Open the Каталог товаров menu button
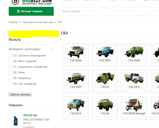Screen dimensions: 159x128 tap(31, 11)
